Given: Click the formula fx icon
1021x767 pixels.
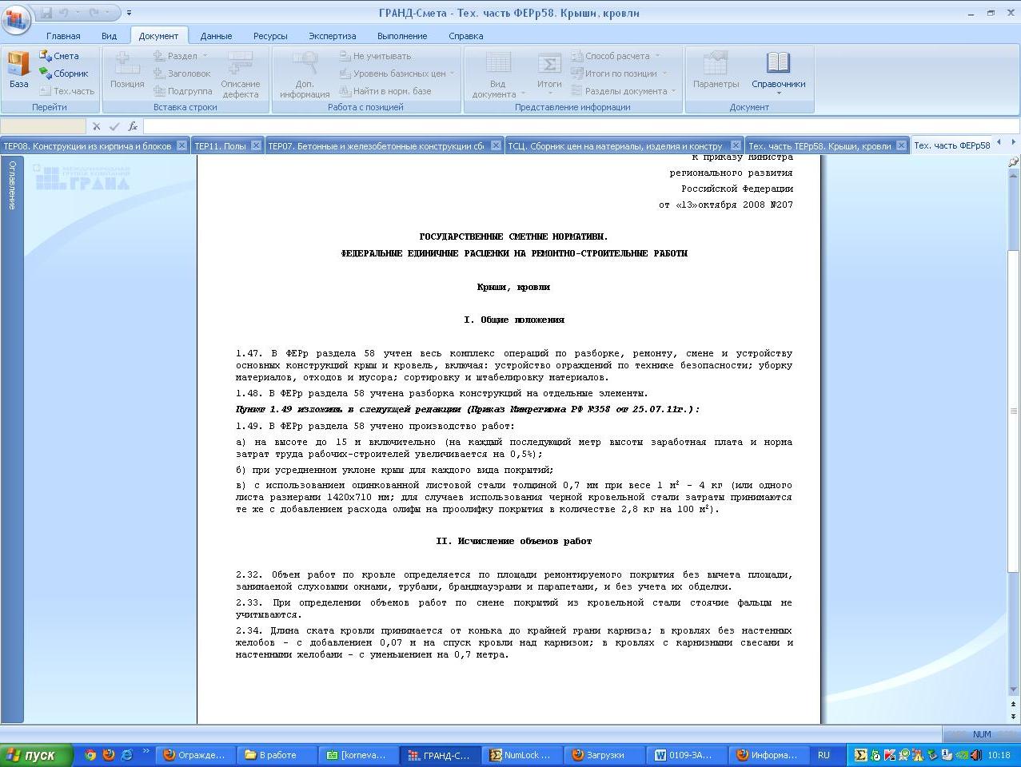Looking at the screenshot, I should click(x=133, y=126).
